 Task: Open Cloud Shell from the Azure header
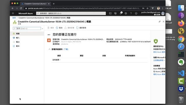[x=110, y=13]
